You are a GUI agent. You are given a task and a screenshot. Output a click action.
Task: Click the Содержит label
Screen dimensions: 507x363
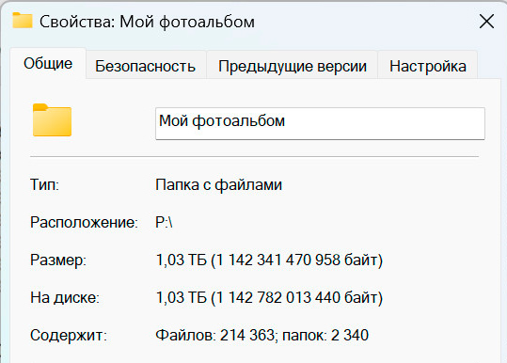point(69,335)
